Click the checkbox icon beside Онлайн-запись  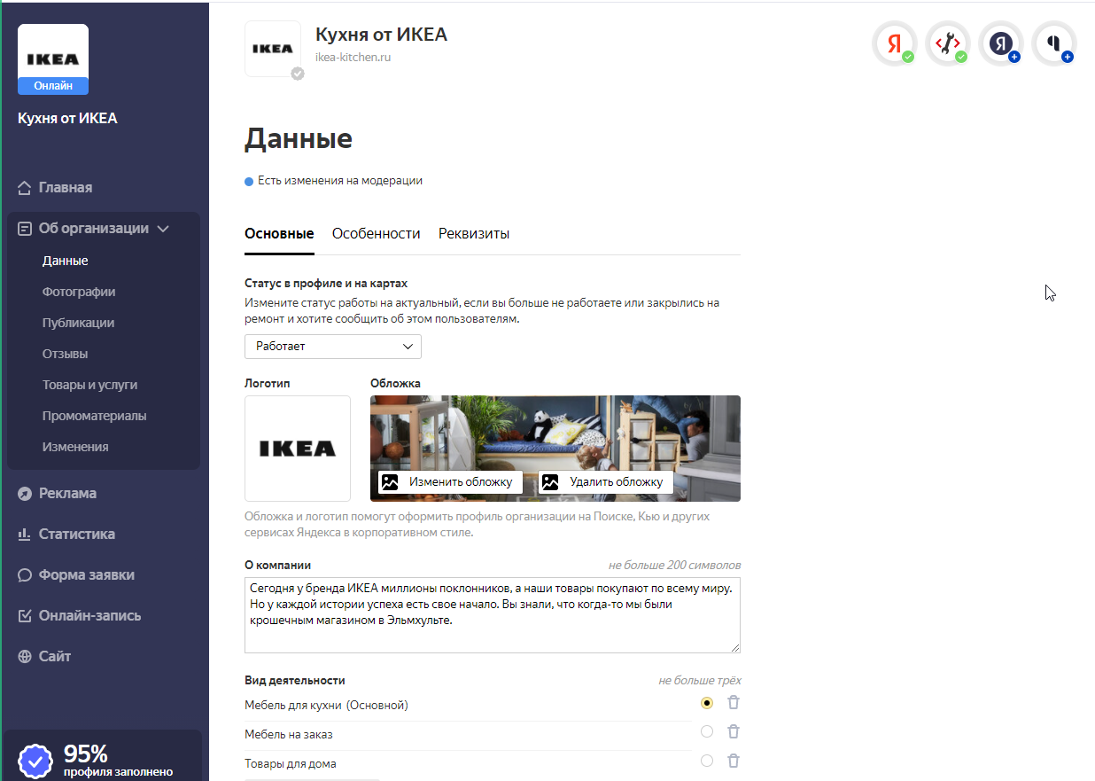tap(25, 616)
